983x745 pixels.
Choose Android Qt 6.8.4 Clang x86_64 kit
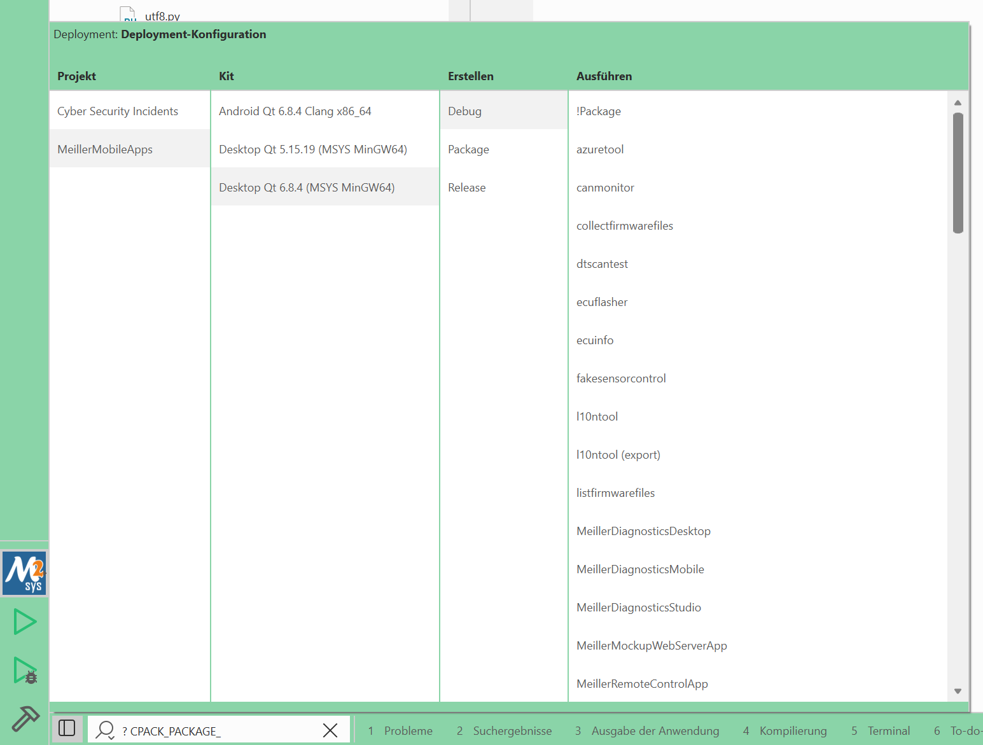pyautogui.click(x=295, y=111)
